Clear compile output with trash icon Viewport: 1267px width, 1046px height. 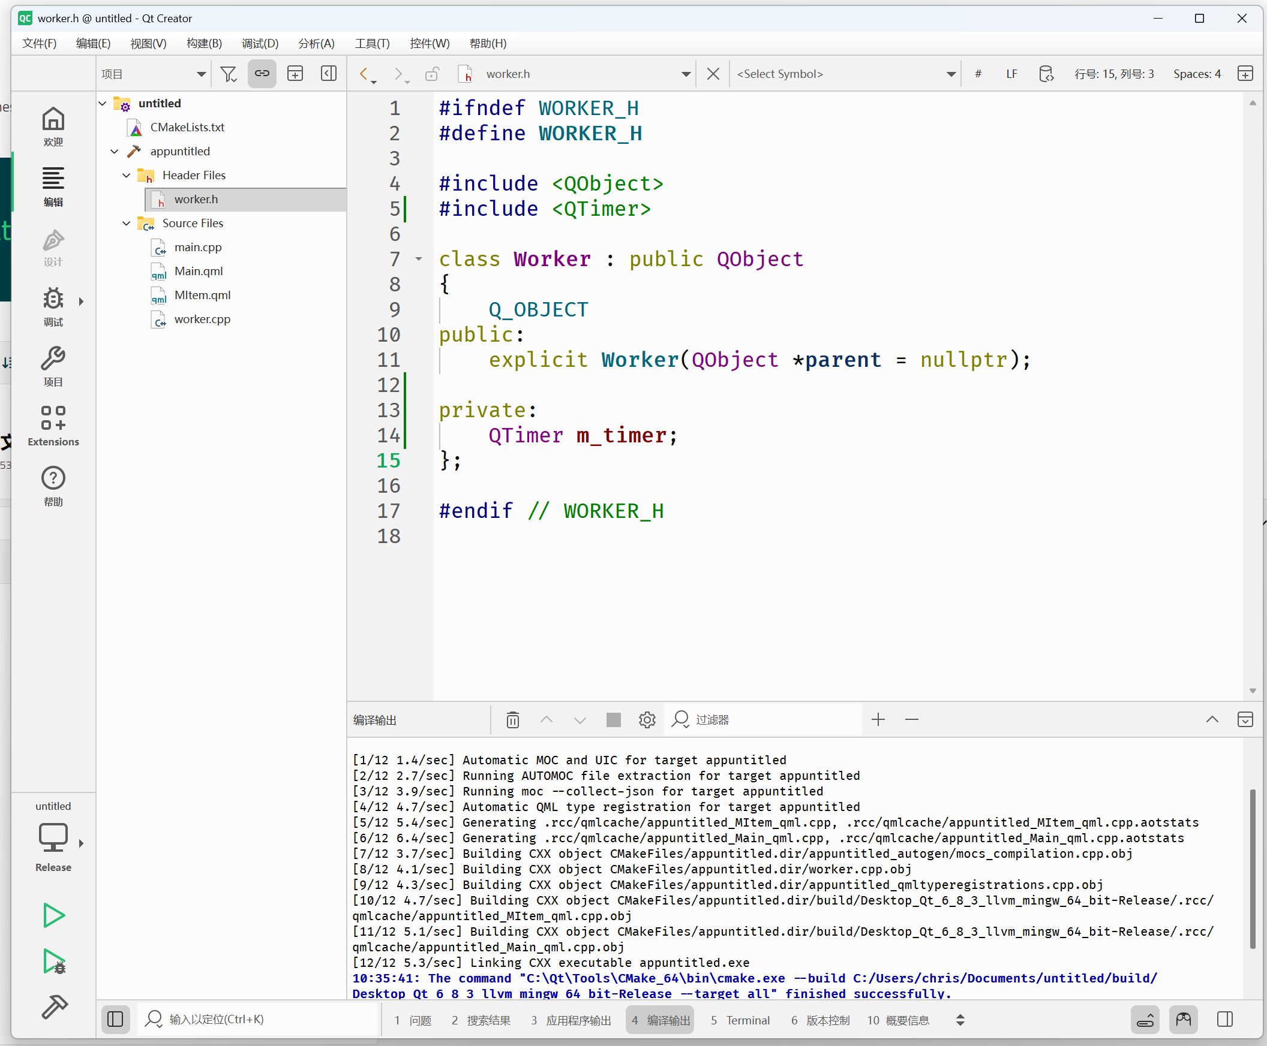512,719
